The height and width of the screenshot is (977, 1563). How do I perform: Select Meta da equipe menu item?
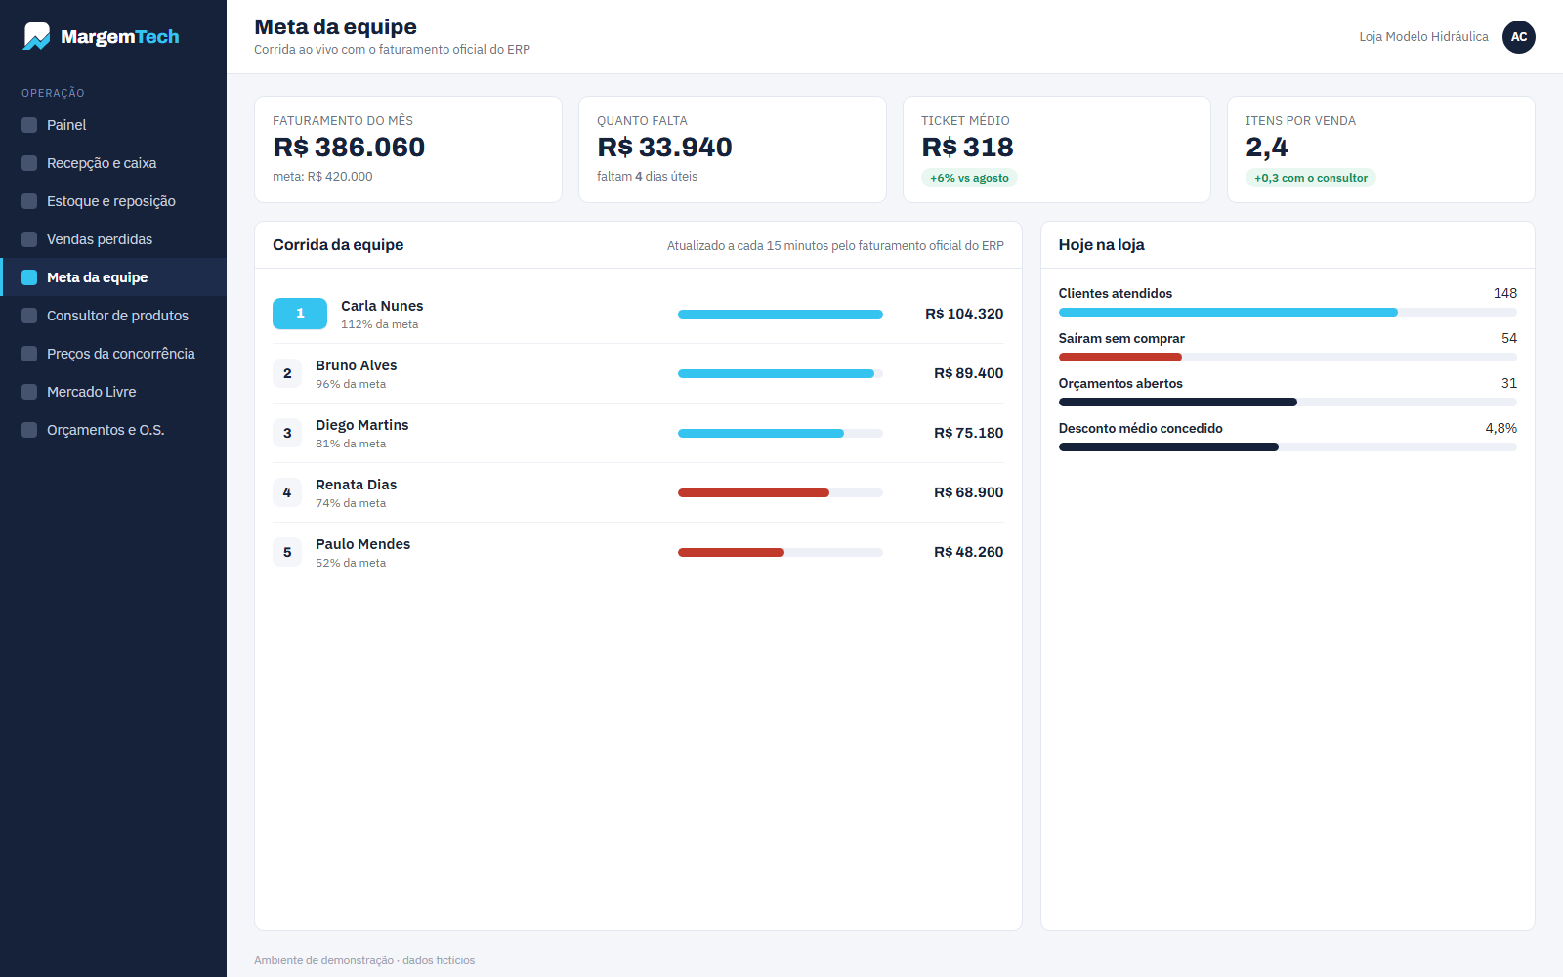click(x=113, y=277)
